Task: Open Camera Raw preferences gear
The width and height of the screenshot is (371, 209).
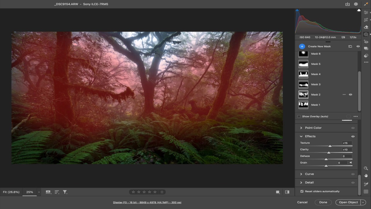Action: pyautogui.click(x=356, y=4)
